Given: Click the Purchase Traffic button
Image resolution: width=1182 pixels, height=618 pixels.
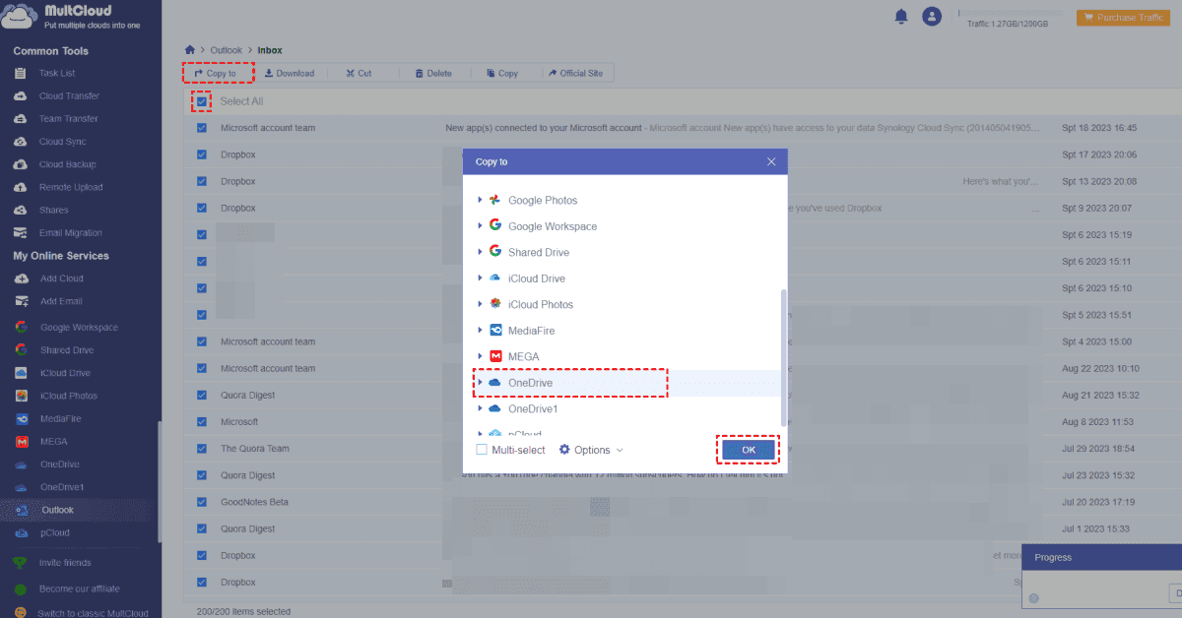Looking at the screenshot, I should click(1124, 17).
